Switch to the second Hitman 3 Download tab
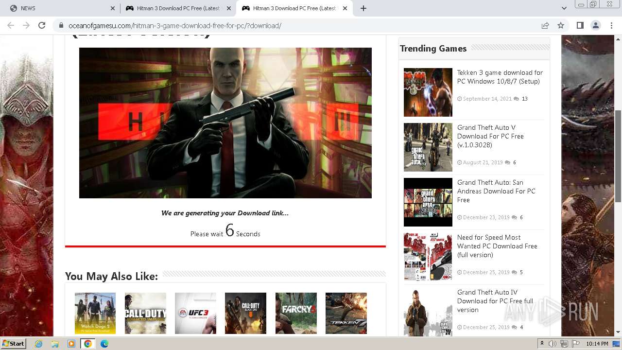622x350 pixels. (177, 8)
